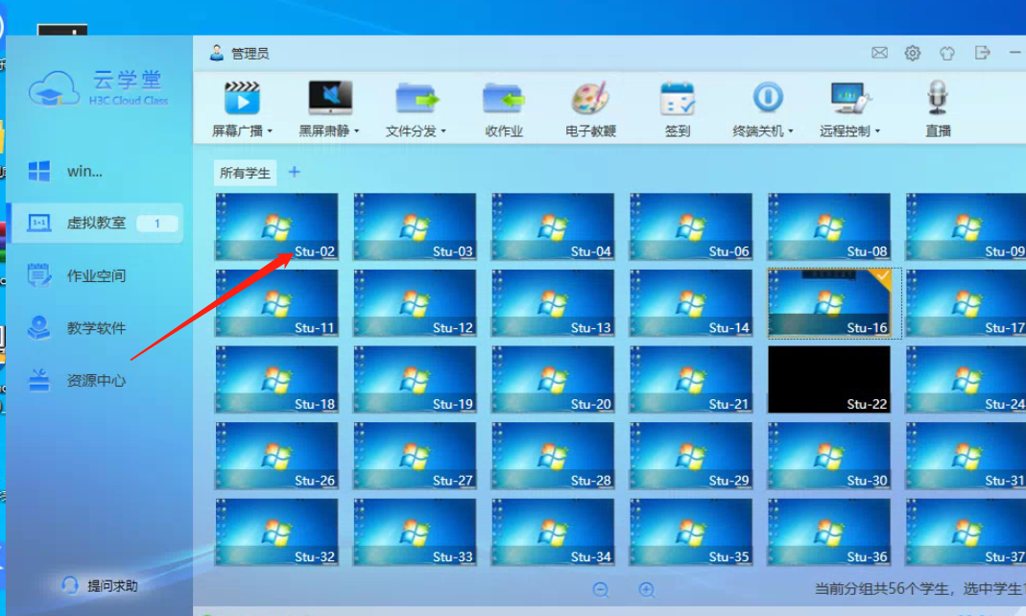
Task: Select student thumbnail Stu-06
Action: click(691, 226)
